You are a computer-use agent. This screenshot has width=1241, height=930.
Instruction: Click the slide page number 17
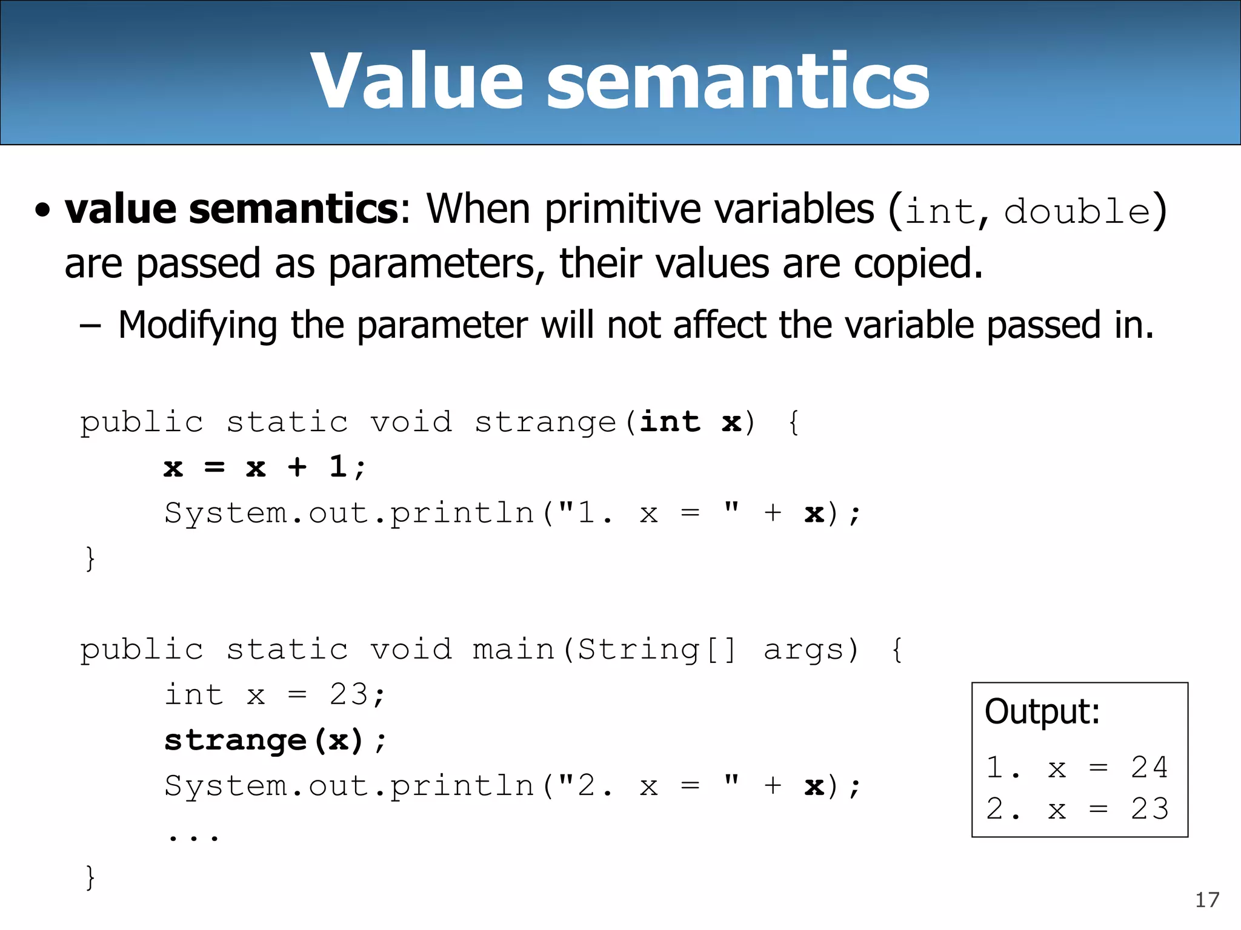tap(1206, 900)
